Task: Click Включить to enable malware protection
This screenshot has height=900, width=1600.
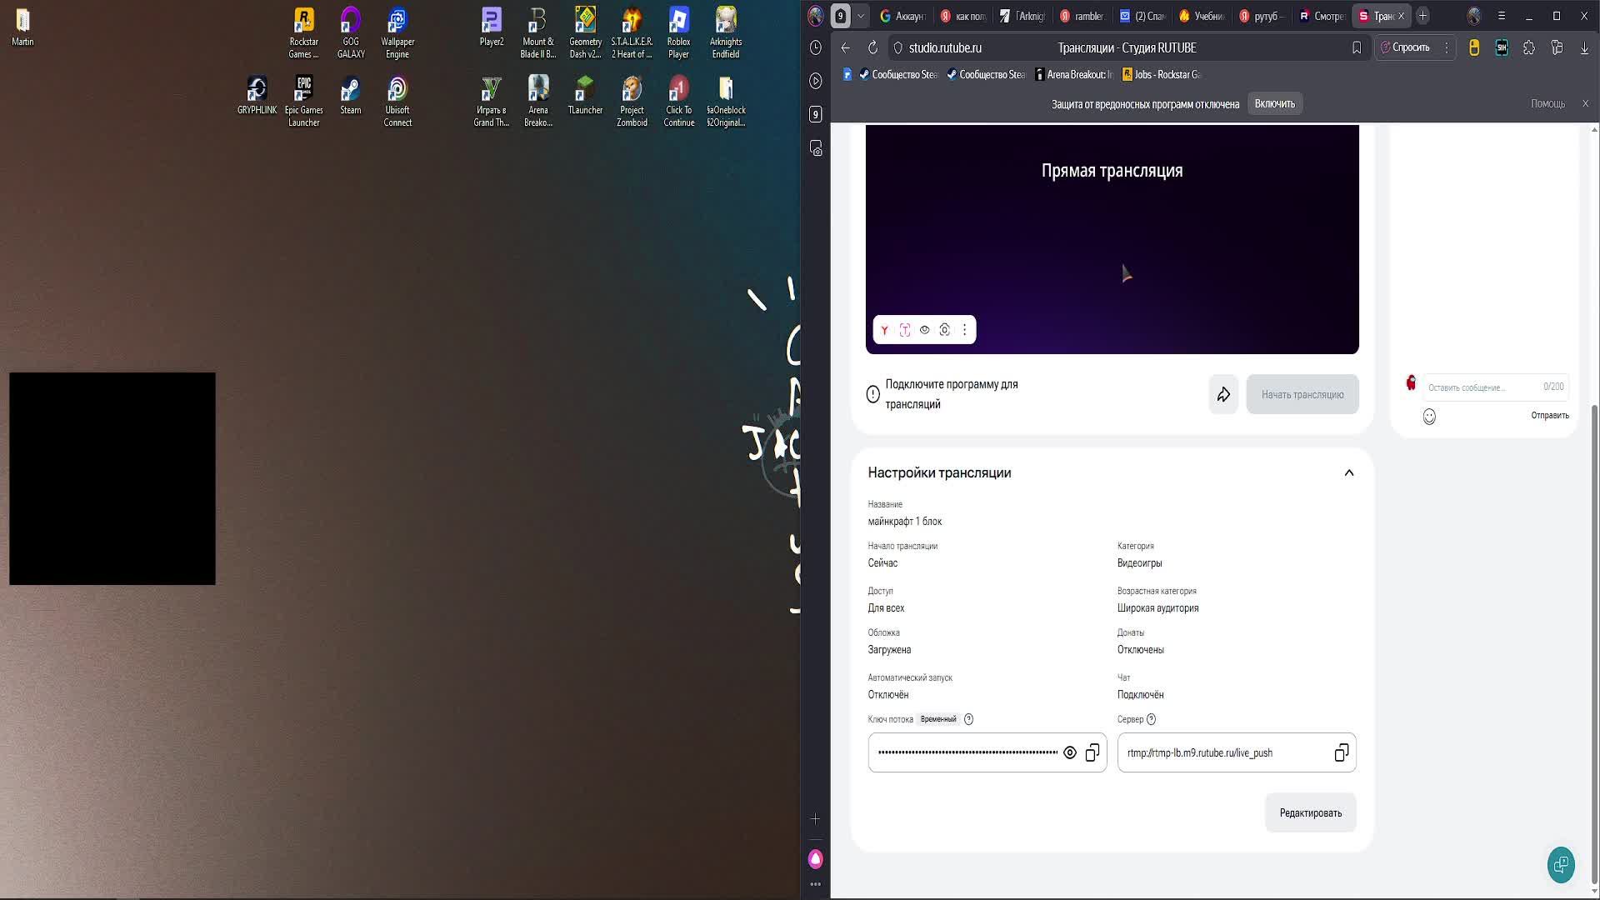Action: (x=1274, y=104)
